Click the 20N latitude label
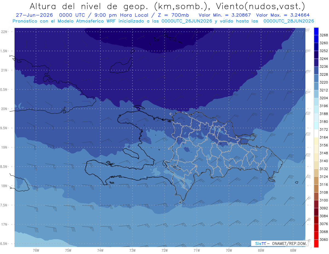This screenshot has width=329, height=254. (4, 109)
